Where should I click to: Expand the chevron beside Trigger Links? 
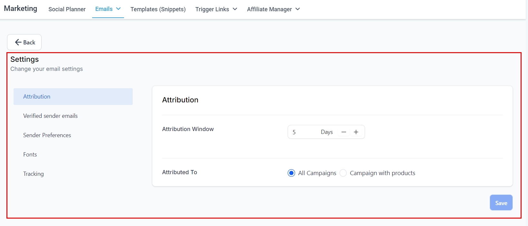[235, 9]
